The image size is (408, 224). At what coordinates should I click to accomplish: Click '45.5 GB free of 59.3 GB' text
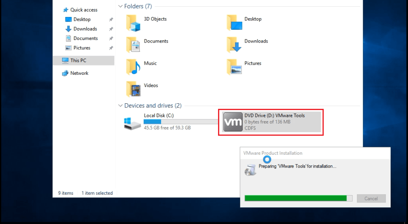pyautogui.click(x=167, y=128)
